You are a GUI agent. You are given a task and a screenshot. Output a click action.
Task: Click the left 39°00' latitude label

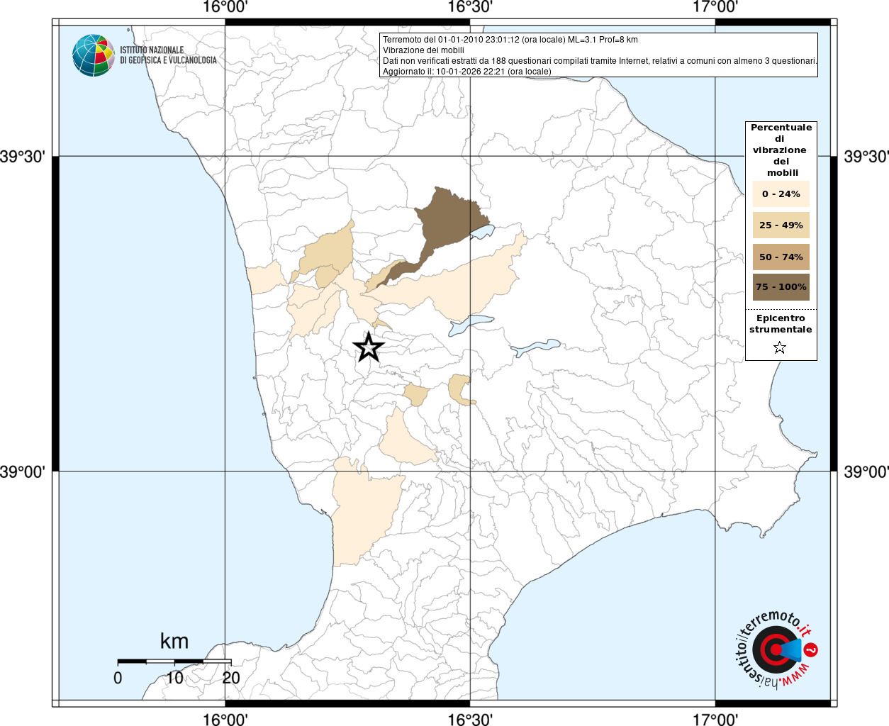(x=23, y=471)
